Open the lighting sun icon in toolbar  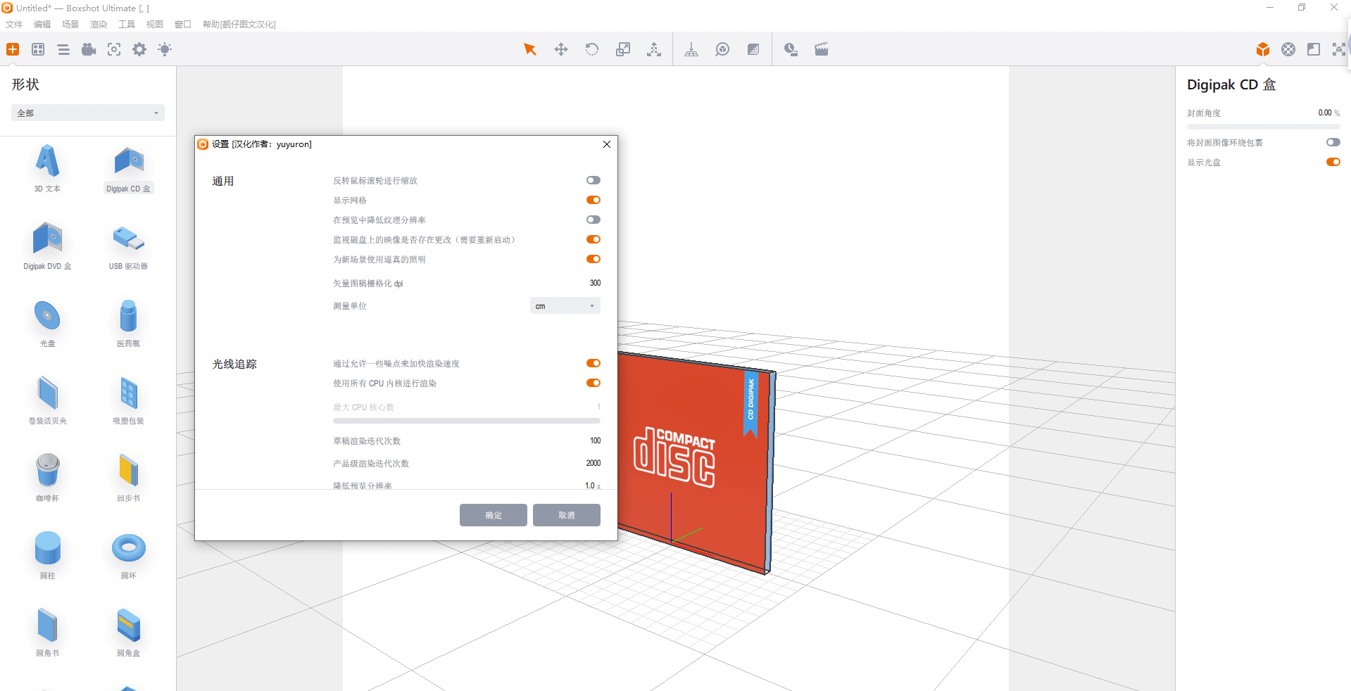(165, 49)
